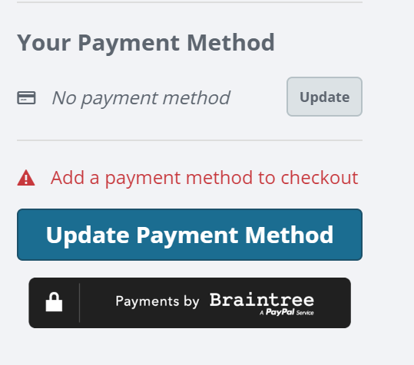Open the Payments by Braintree badge
The width and height of the screenshot is (414, 365).
[190, 303]
